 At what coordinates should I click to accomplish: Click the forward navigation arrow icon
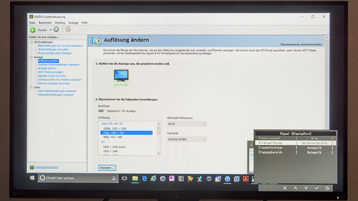56,29
